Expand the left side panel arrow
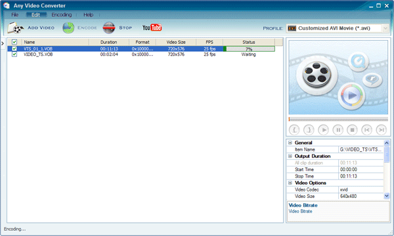The height and width of the screenshot is (236, 394). click(3, 43)
